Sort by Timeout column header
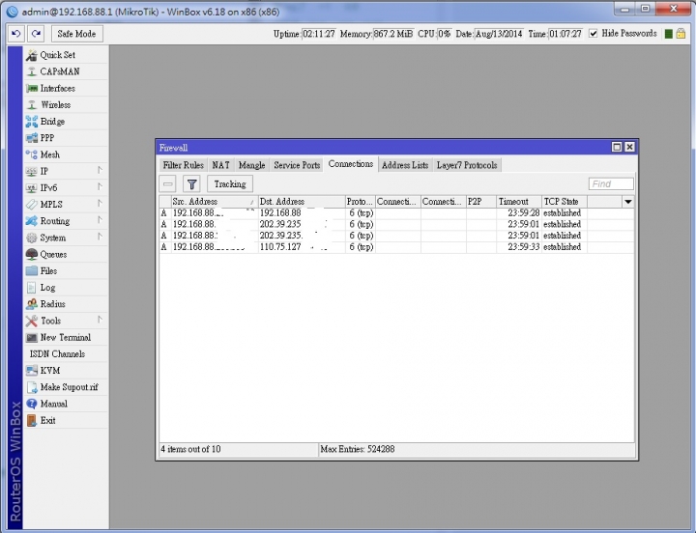The image size is (696, 533). [x=519, y=202]
